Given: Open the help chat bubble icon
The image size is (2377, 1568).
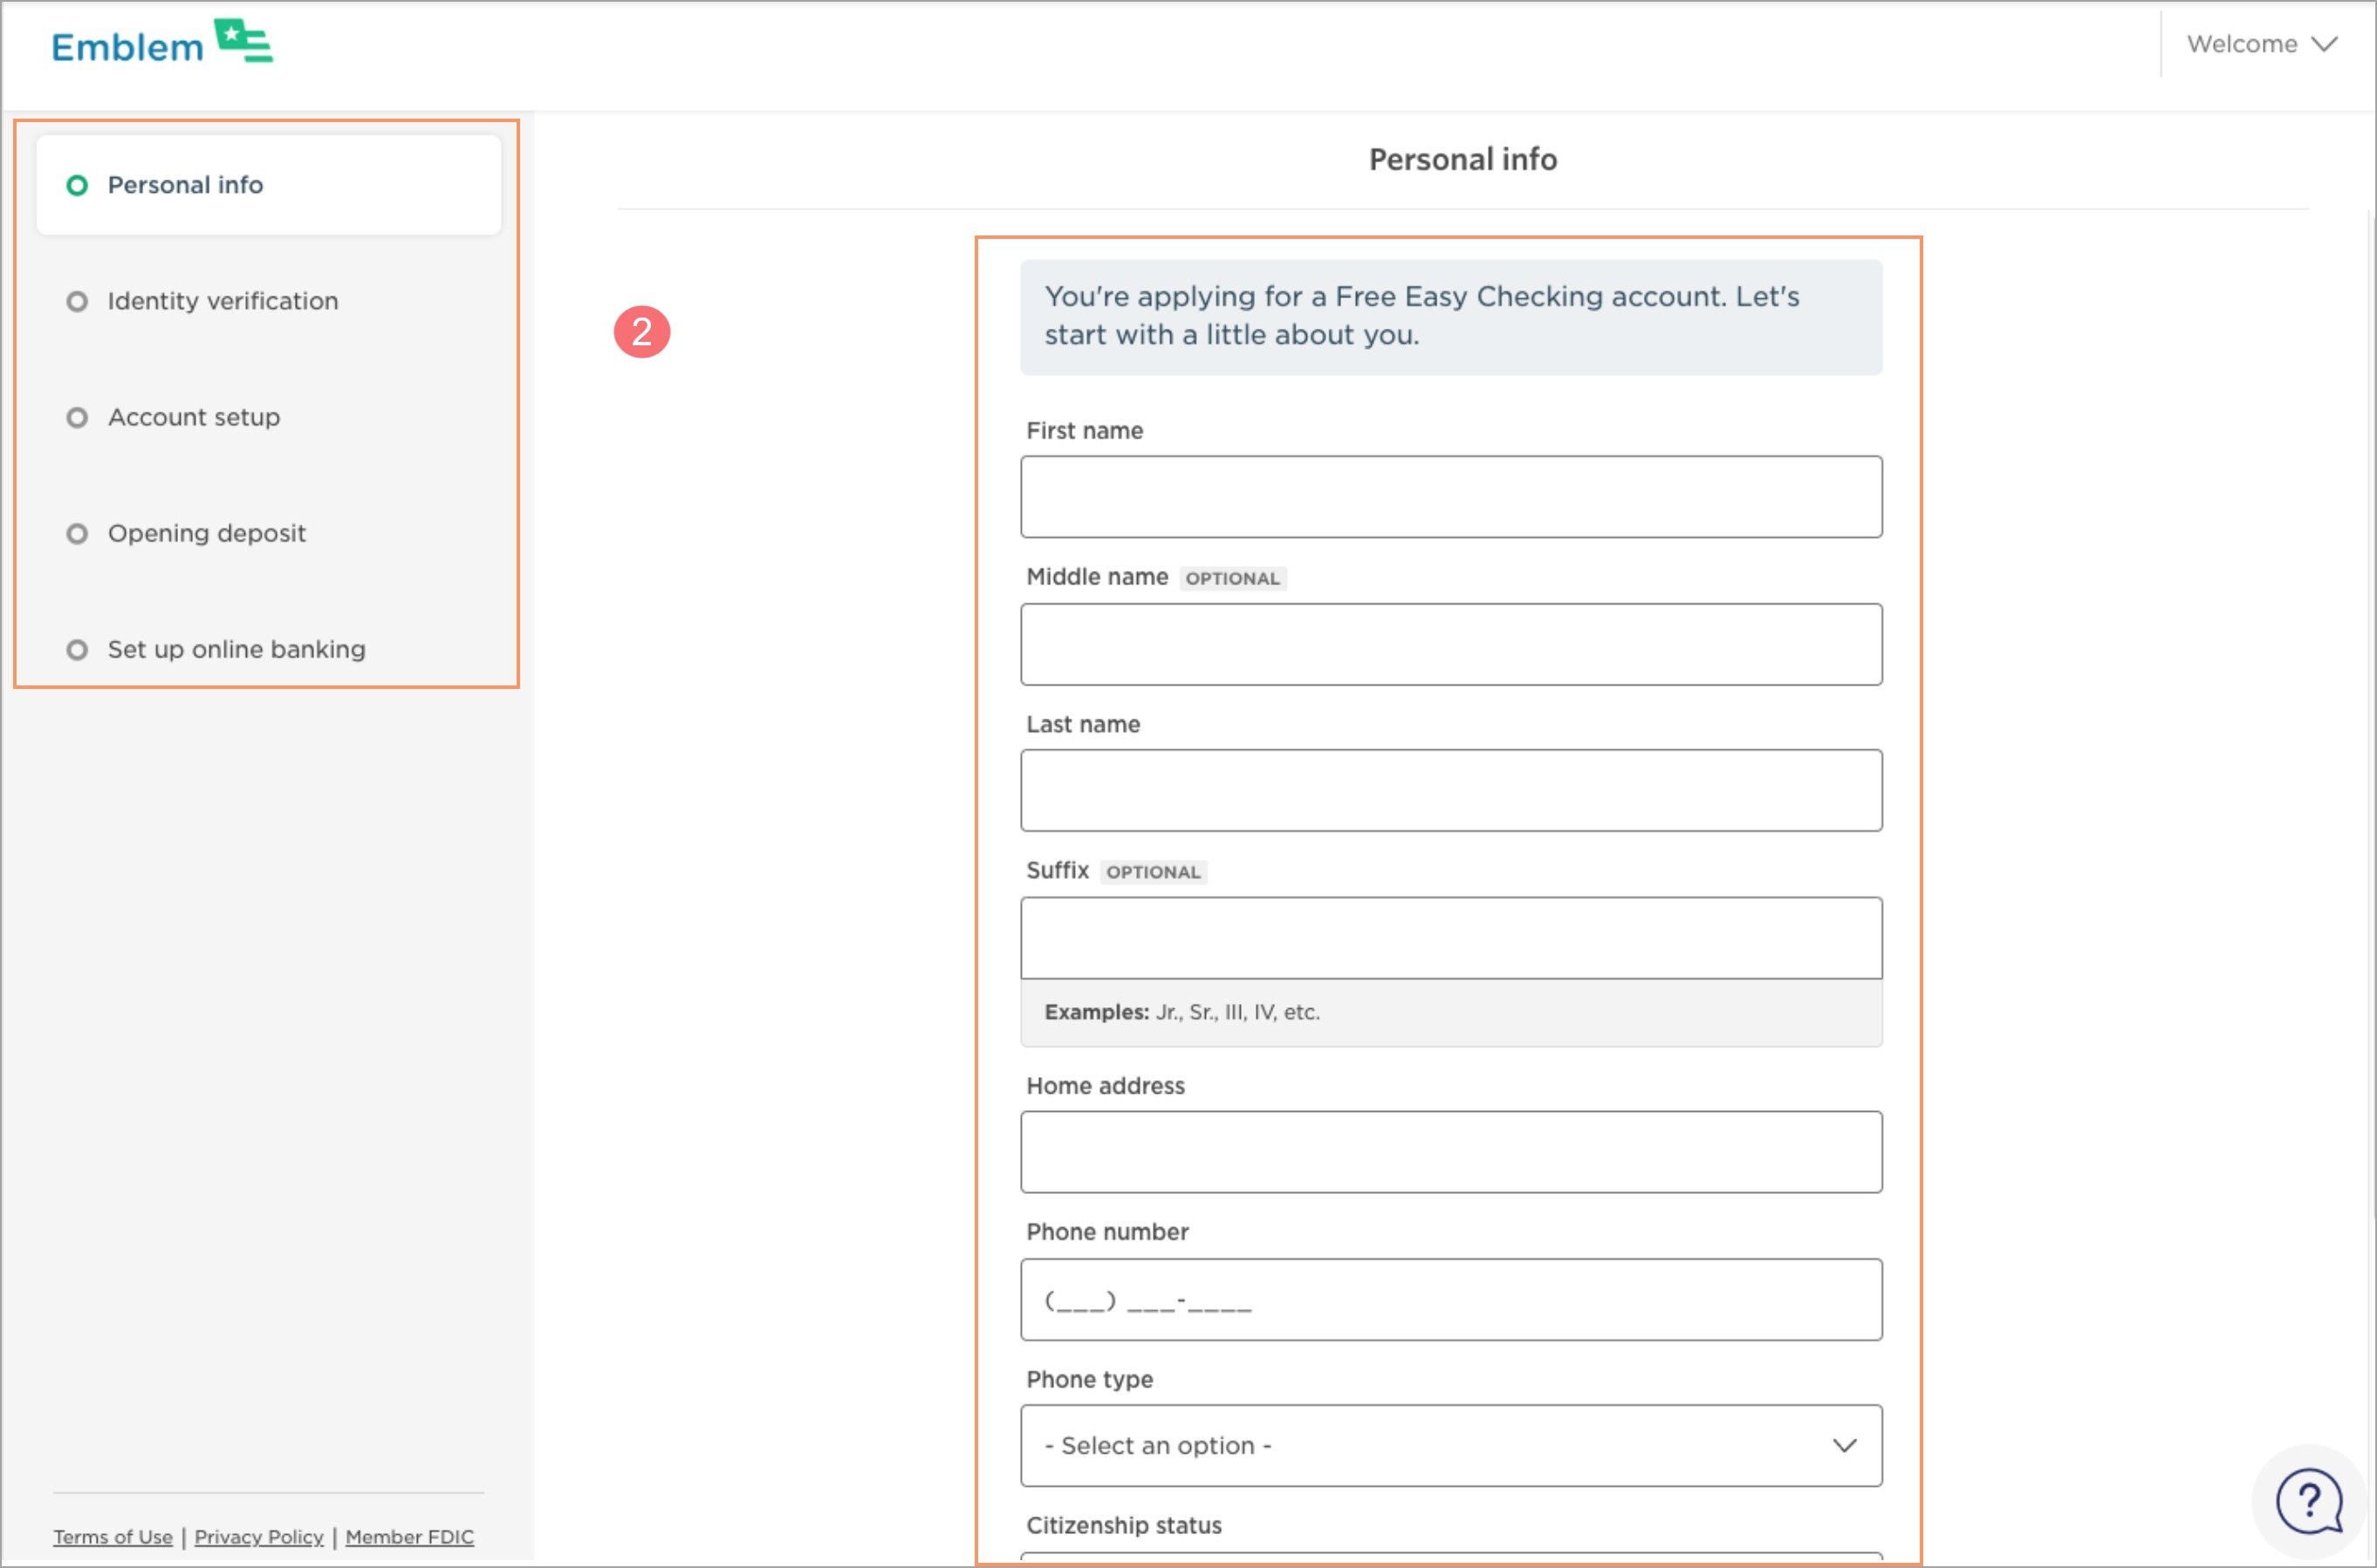Looking at the screenshot, I should tap(2308, 1500).
